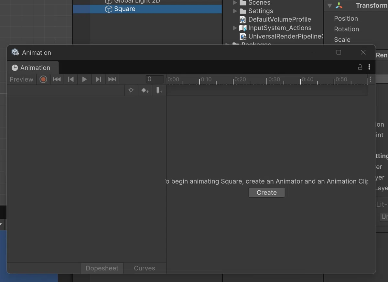Play the animation clip
388x282 pixels.
[84, 79]
